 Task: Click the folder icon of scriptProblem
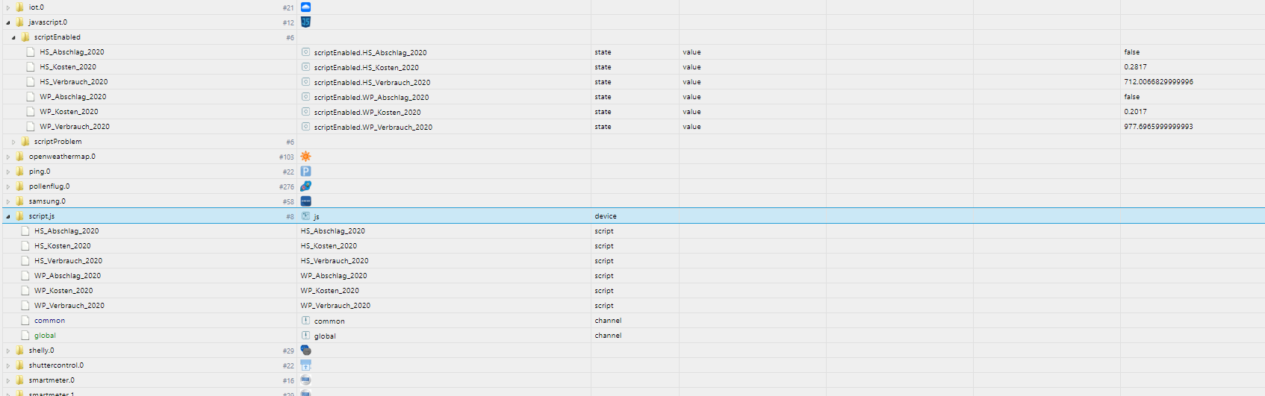25,141
